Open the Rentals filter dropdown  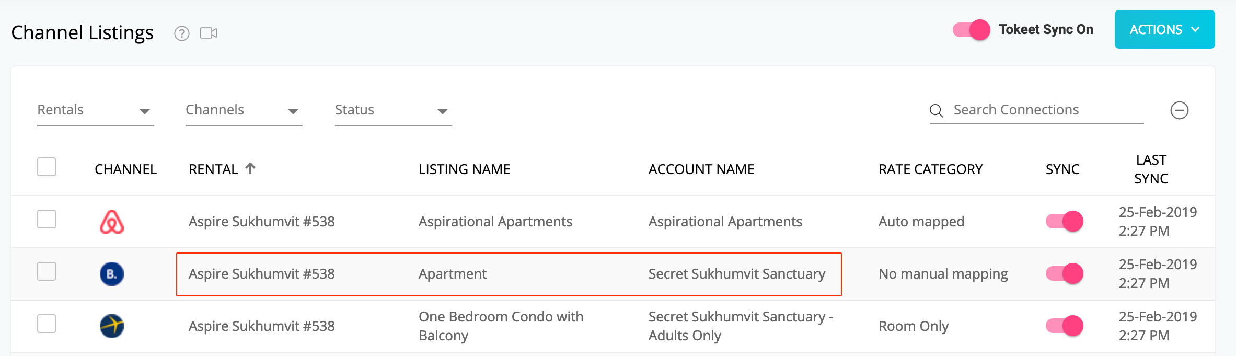click(96, 111)
